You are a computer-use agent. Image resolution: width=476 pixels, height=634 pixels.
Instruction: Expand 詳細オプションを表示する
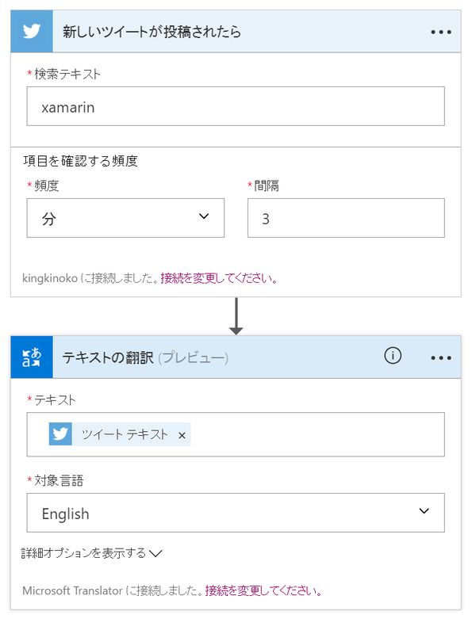(x=91, y=552)
